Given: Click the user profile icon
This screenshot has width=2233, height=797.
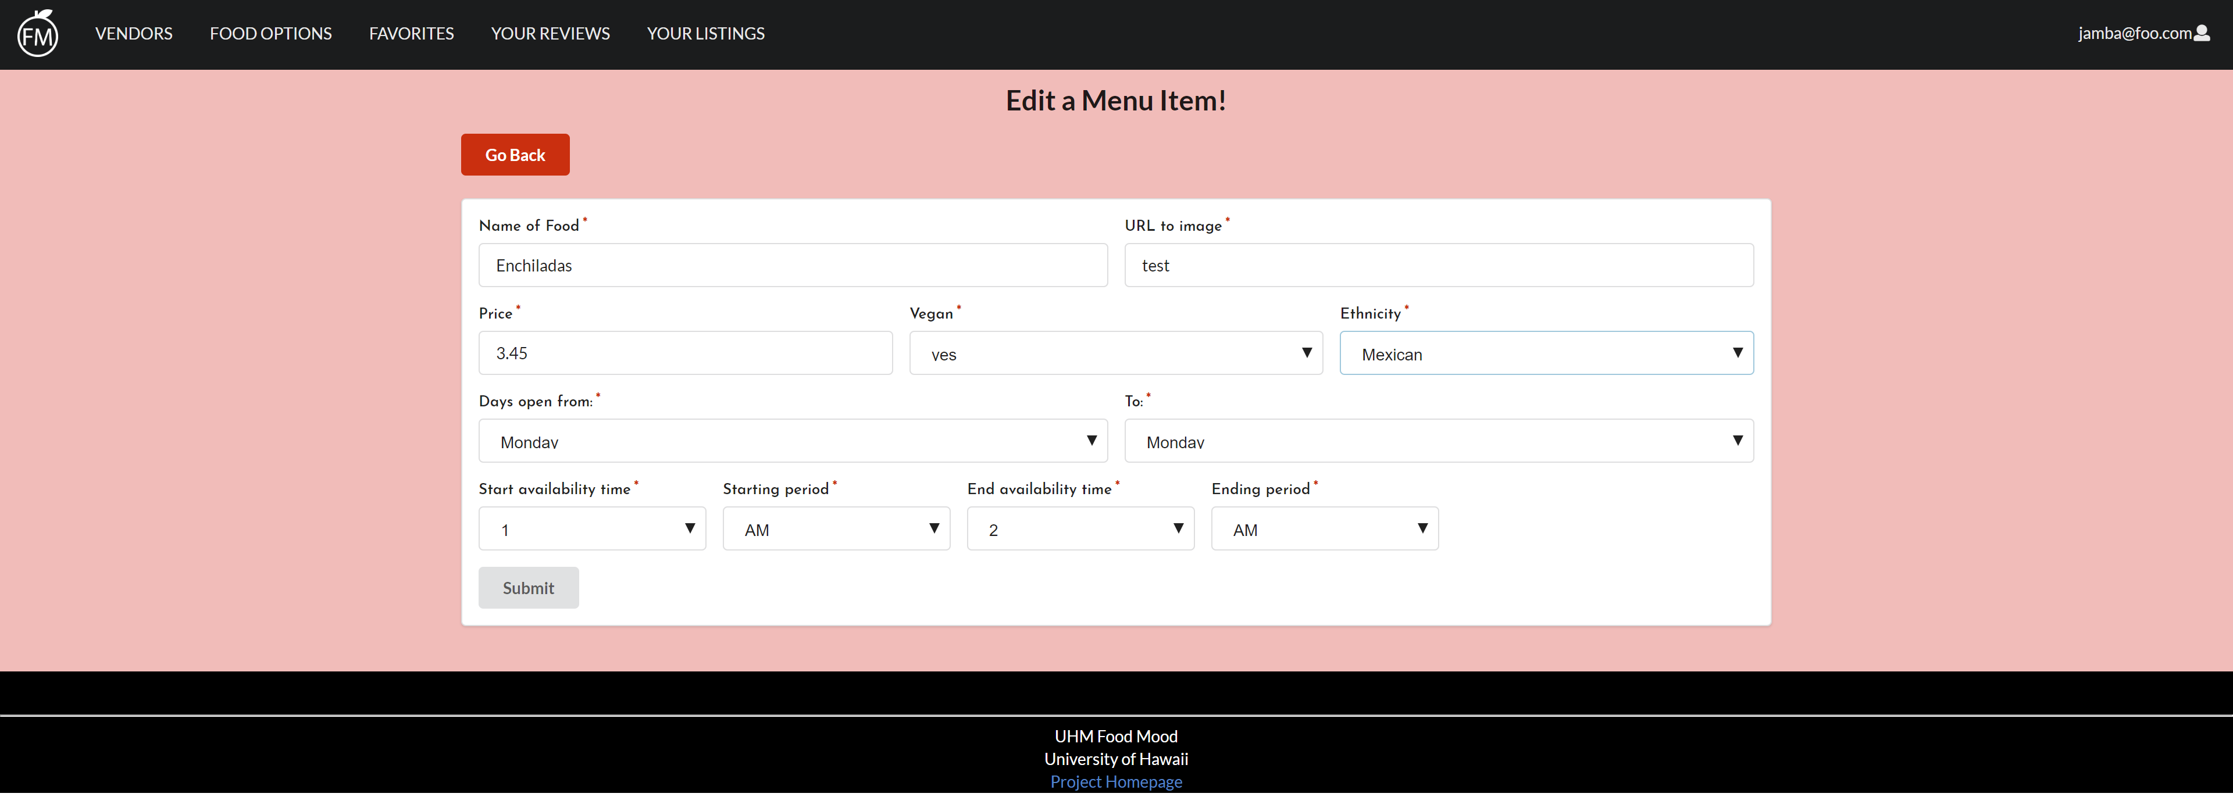Looking at the screenshot, I should tap(2202, 33).
